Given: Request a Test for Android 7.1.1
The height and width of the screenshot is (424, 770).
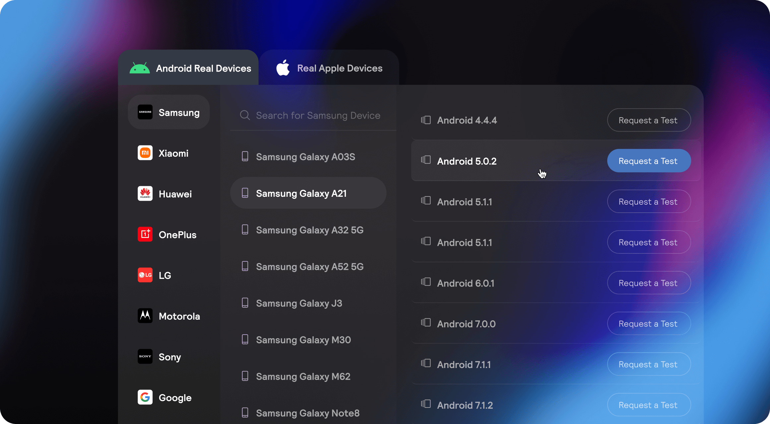Looking at the screenshot, I should coord(649,364).
